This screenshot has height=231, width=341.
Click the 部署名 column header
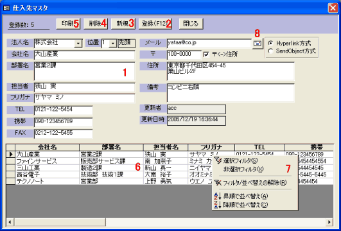point(111,147)
